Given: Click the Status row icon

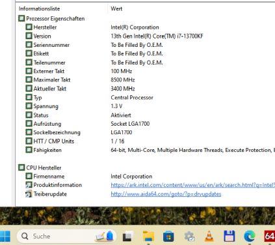Looking at the screenshot, I should [x=29, y=115].
